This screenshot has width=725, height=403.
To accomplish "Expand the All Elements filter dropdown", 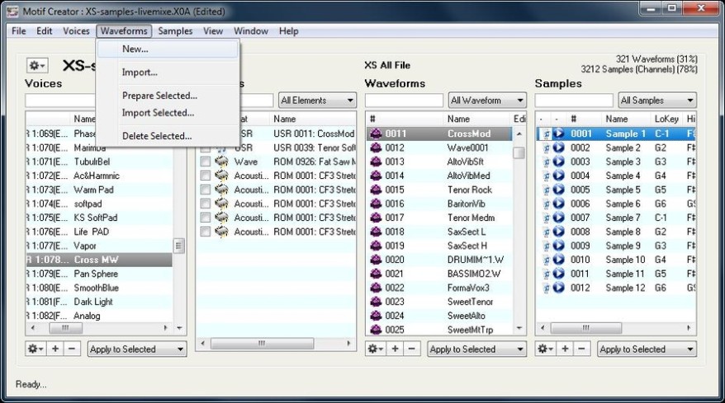I will click(x=317, y=101).
